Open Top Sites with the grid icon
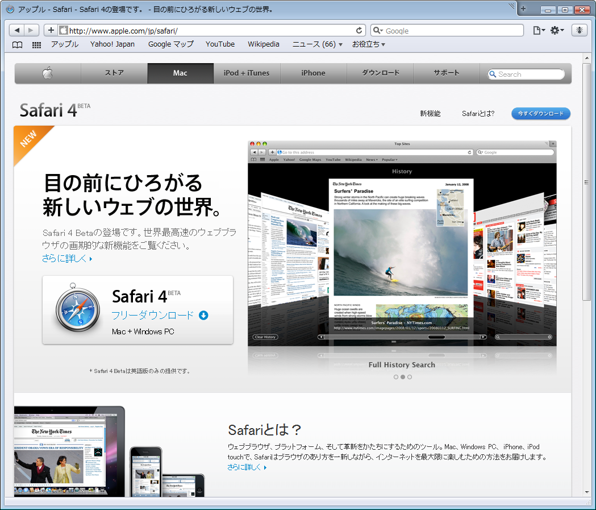The width and height of the screenshot is (596, 510). click(x=36, y=45)
